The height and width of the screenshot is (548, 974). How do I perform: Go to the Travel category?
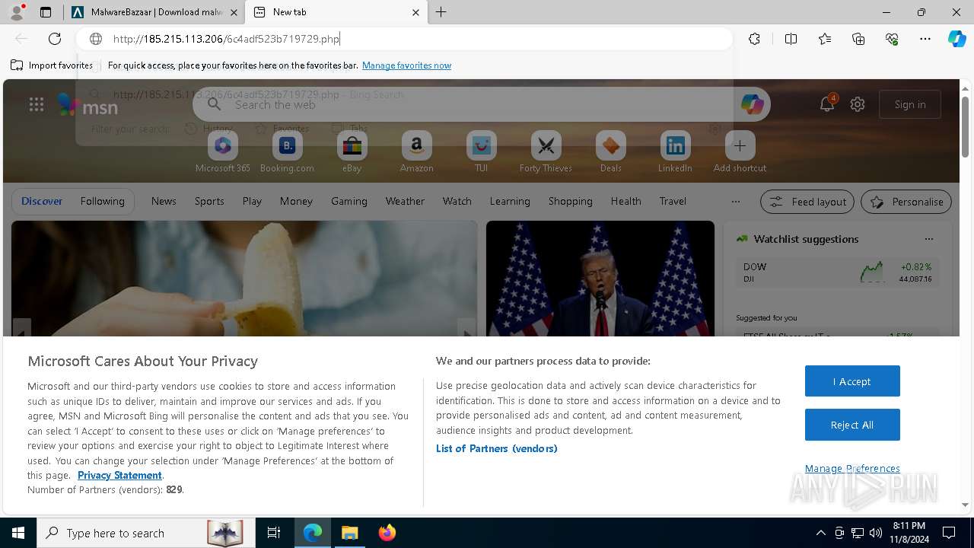pos(673,201)
